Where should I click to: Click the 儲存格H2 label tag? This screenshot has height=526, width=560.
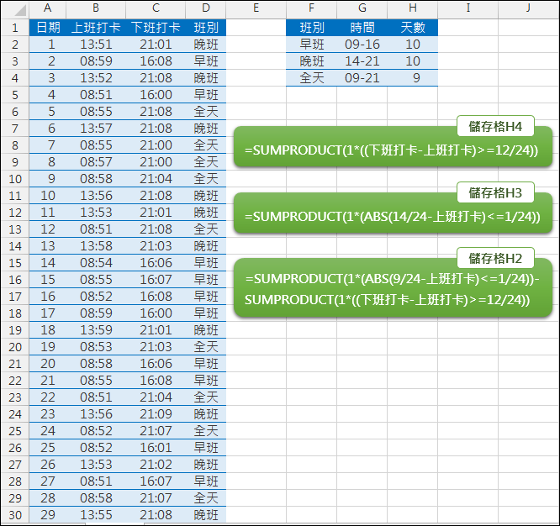[495, 258]
